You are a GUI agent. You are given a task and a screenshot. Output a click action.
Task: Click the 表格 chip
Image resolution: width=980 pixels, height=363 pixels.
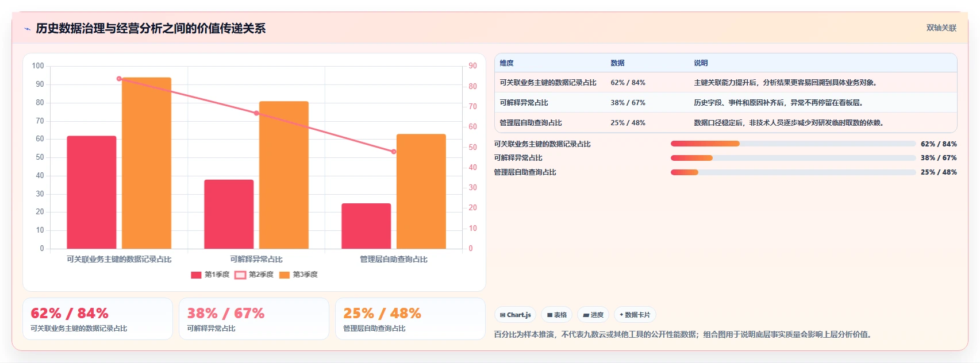(x=556, y=315)
